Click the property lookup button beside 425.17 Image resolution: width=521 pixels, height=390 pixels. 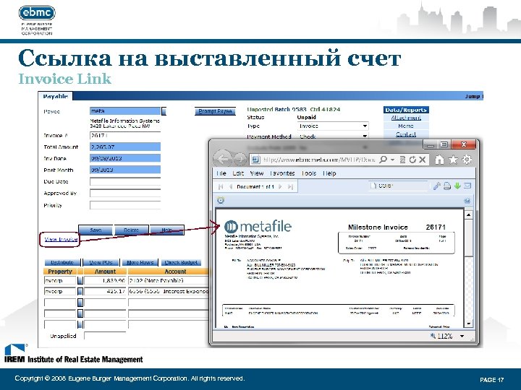pos(80,292)
